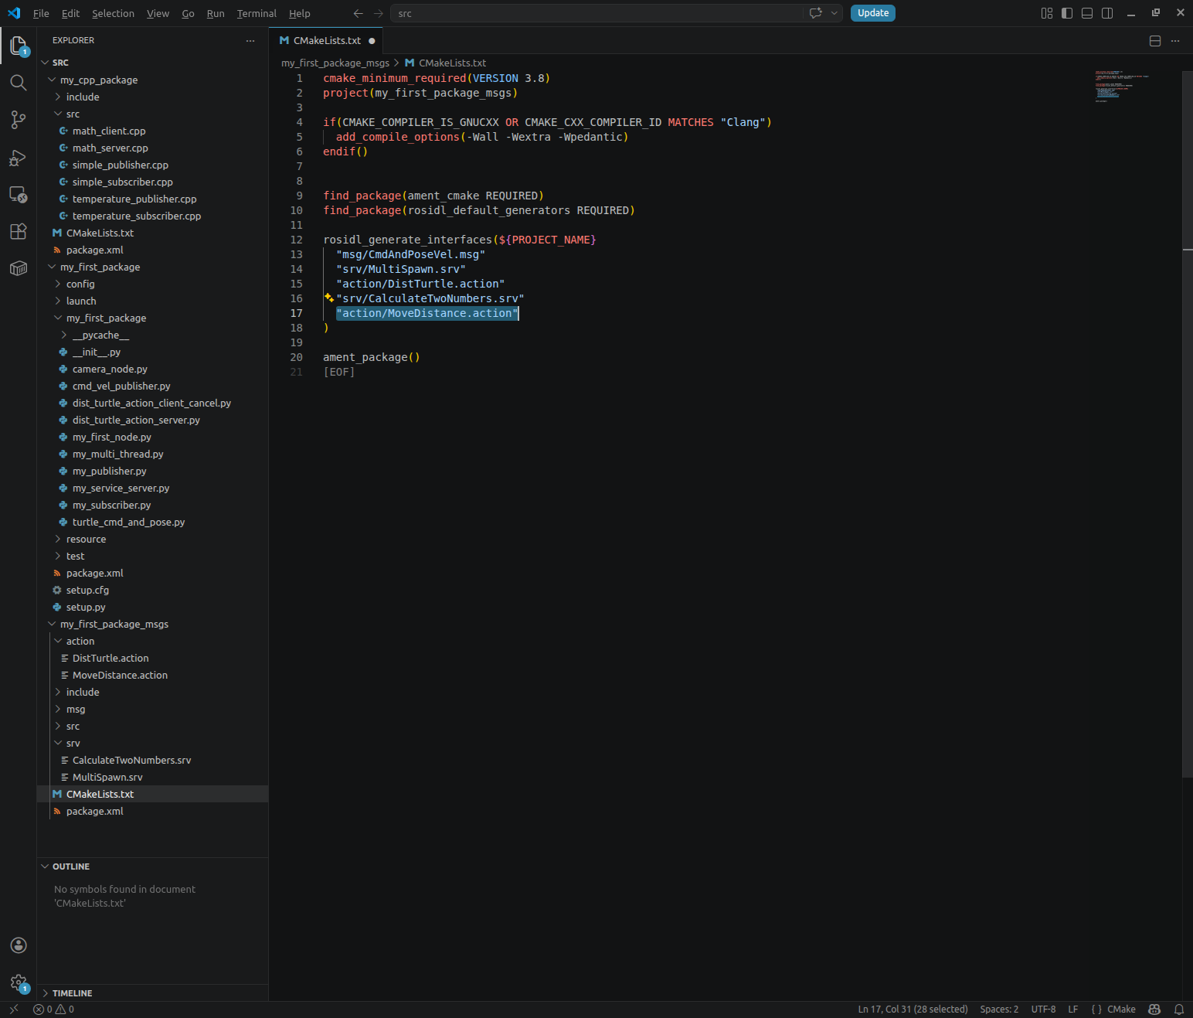
Task: Open the Copilot chat icon in title bar
Action: 815,13
